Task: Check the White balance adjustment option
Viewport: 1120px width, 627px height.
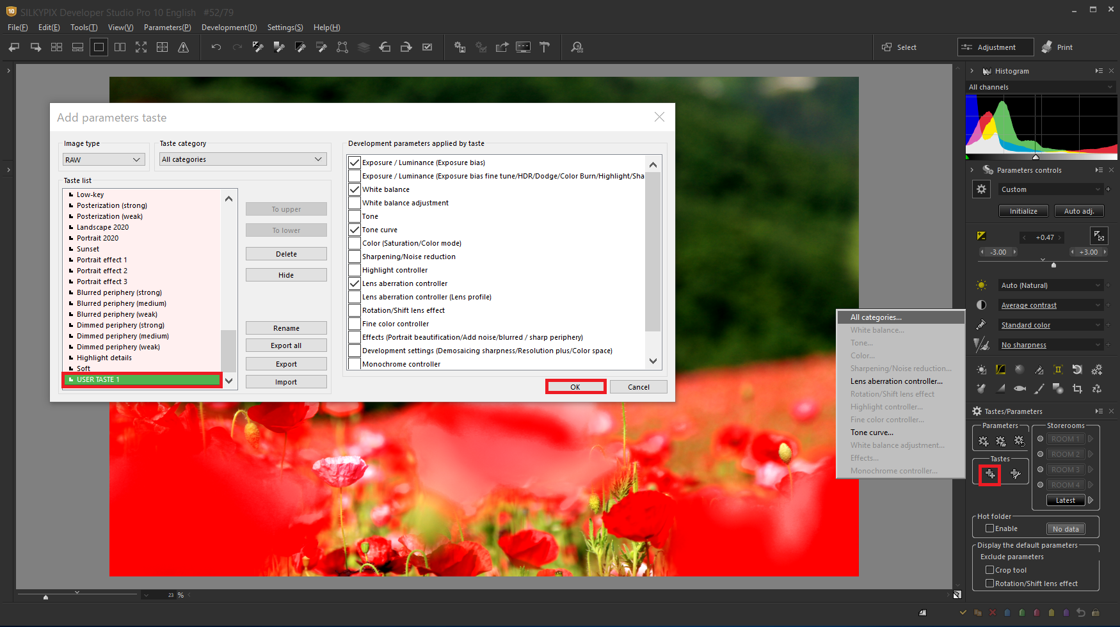Action: pyautogui.click(x=355, y=203)
